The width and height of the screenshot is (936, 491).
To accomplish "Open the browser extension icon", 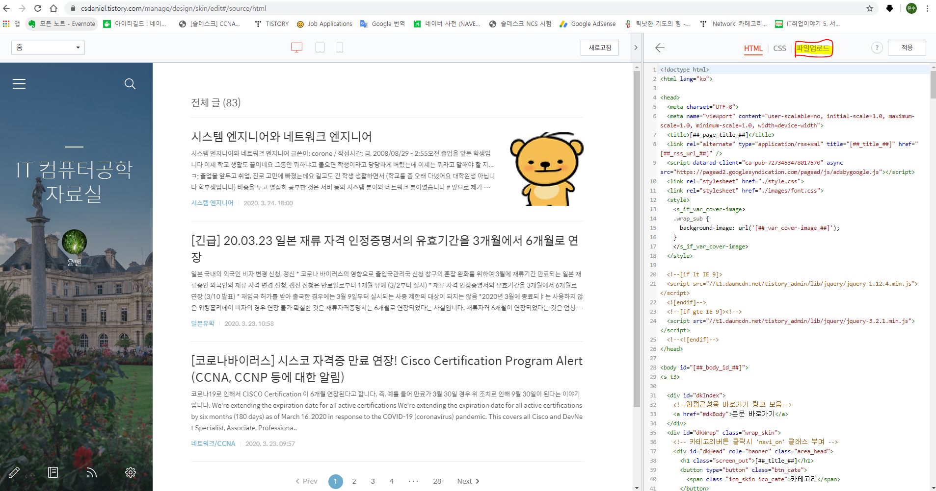I will (889, 8).
